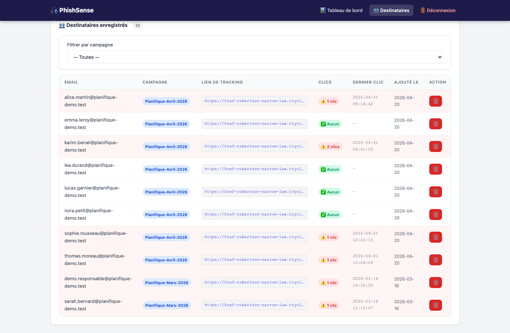Screen dimensions: 510x333
Task: Delete nora.petit recipient with trash icon
Action: tap(435, 215)
